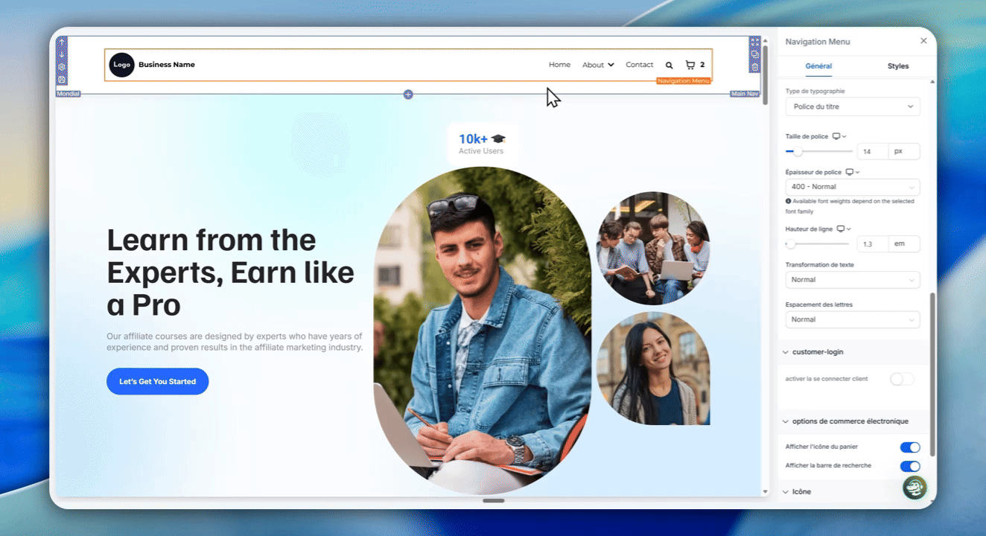The width and height of the screenshot is (986, 536).
Task: Click the move section up arrow icon
Action: 62,42
